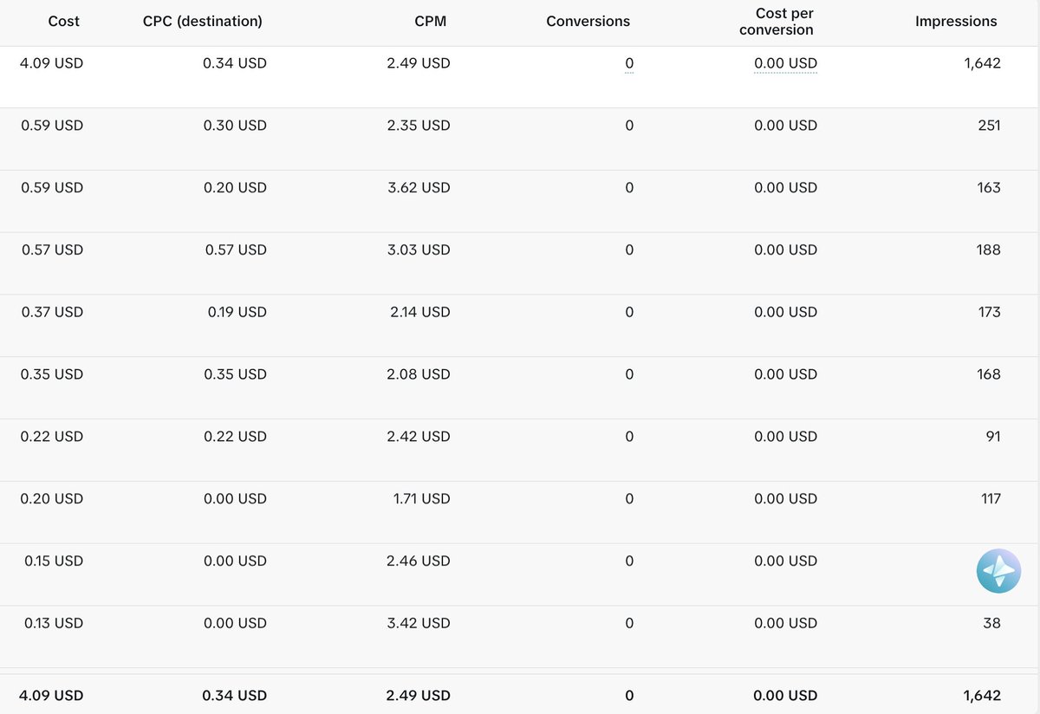Click the 1.71 USD CPM value

point(420,498)
